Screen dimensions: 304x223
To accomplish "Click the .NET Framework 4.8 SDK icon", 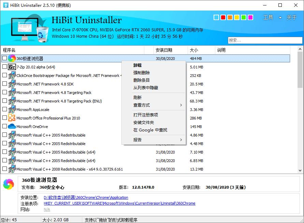I will coord(12,84).
